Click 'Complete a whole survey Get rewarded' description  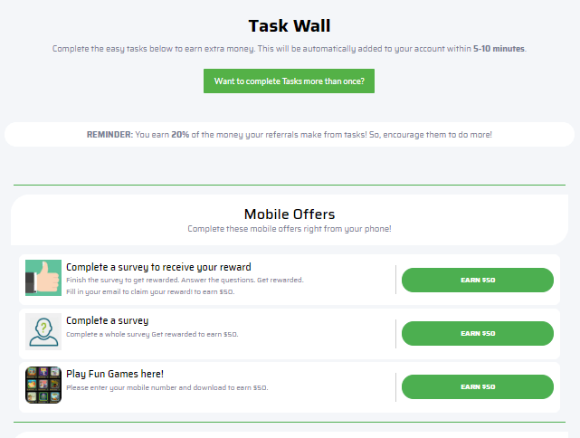[x=152, y=335]
